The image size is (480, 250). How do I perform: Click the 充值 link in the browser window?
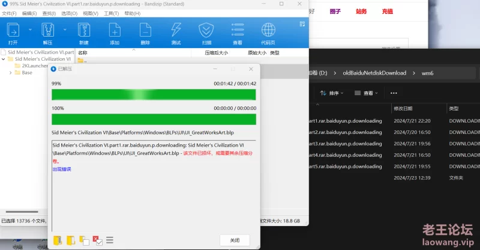[x=387, y=11]
